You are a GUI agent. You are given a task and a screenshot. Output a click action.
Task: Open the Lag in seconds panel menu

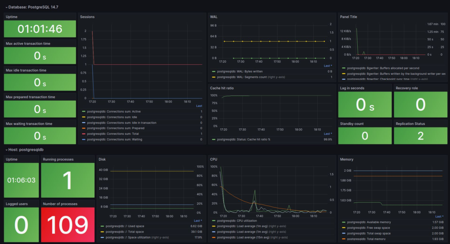pyautogui.click(x=353, y=88)
